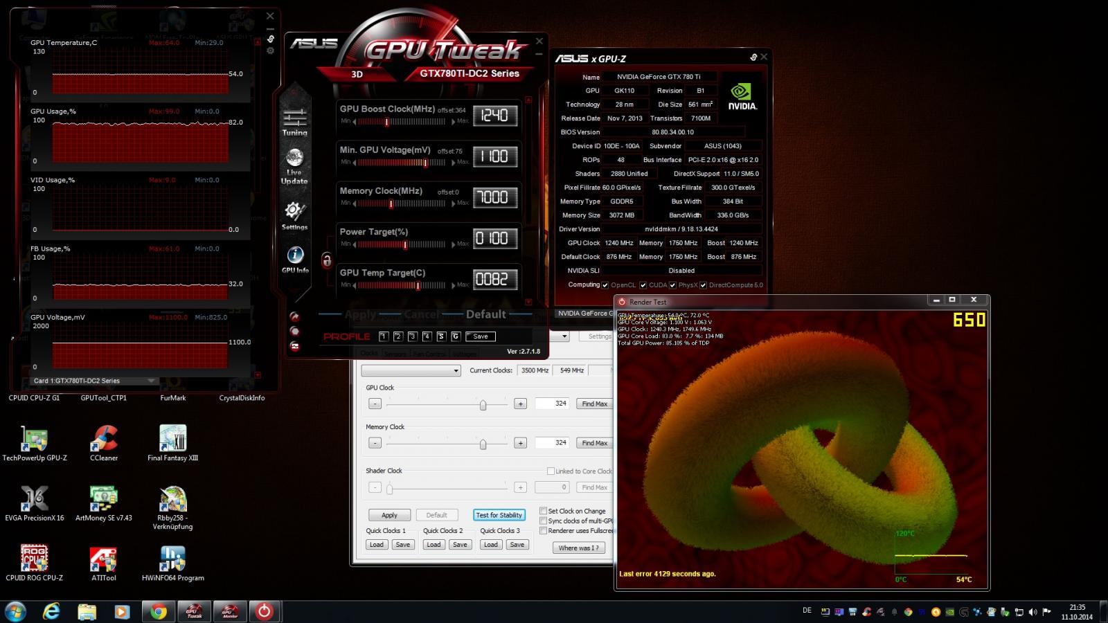Open TechPowerUp GPU-Z desktop icon
The width and height of the screenshot is (1108, 623).
(x=35, y=443)
